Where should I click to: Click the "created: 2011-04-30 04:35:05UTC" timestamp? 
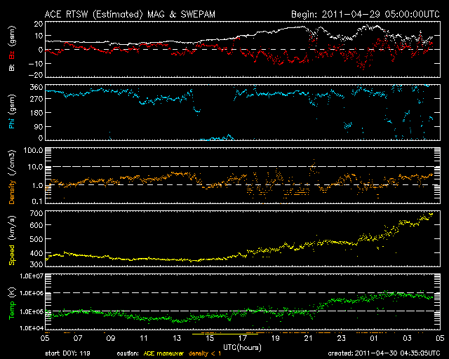click(x=384, y=353)
